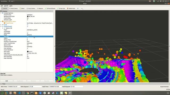Open the Show Applications grid
170x95 pixels.
point(168,93)
